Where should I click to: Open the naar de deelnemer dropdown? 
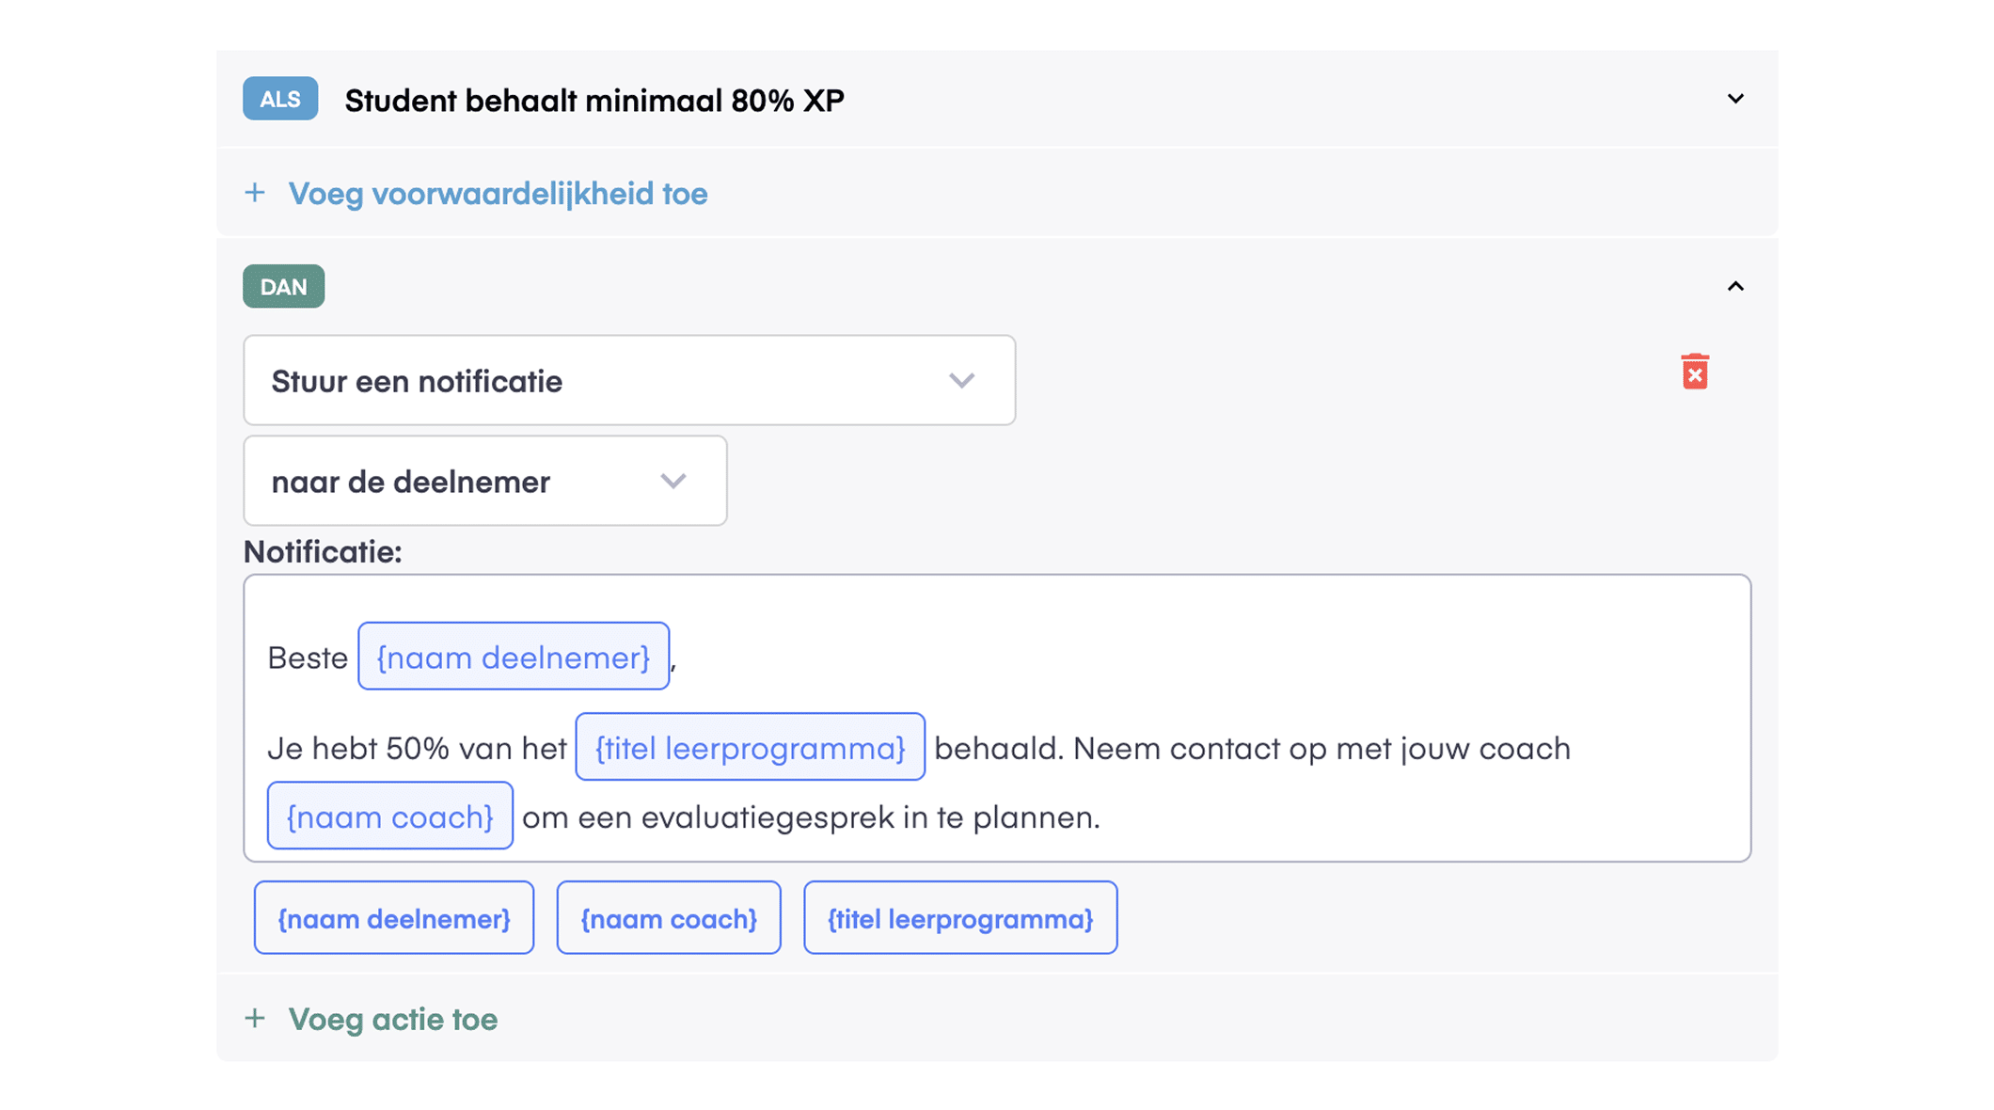coord(484,481)
